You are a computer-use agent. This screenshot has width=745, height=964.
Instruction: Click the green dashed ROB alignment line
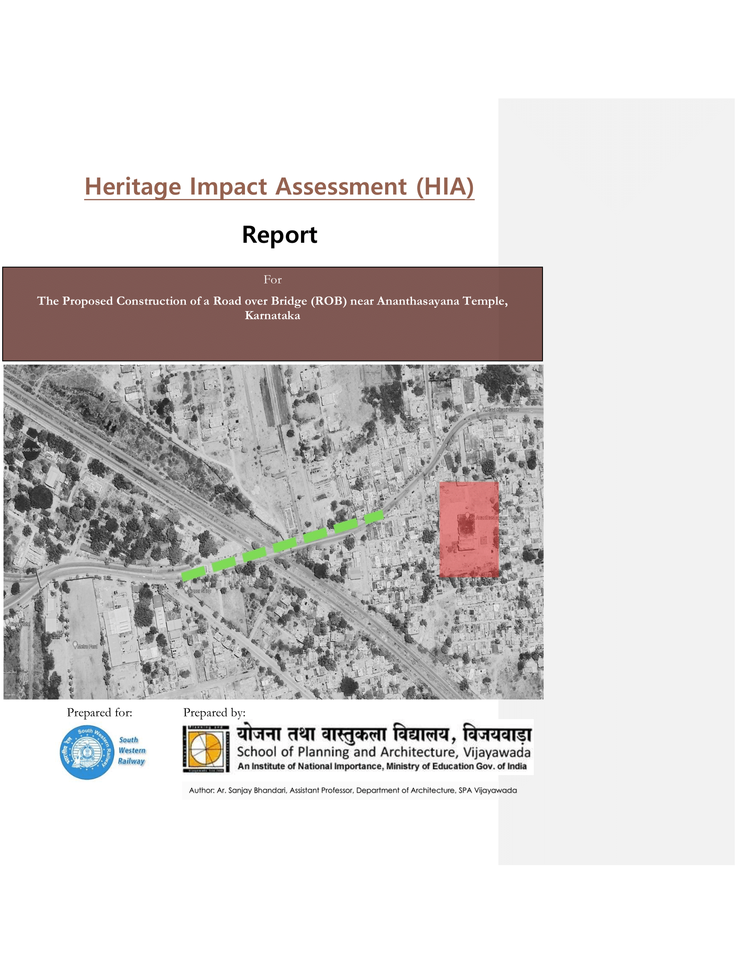point(283,545)
